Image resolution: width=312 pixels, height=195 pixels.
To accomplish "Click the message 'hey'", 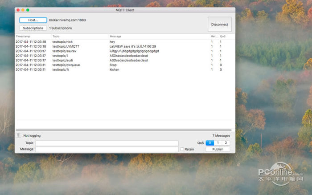I will [112, 42].
